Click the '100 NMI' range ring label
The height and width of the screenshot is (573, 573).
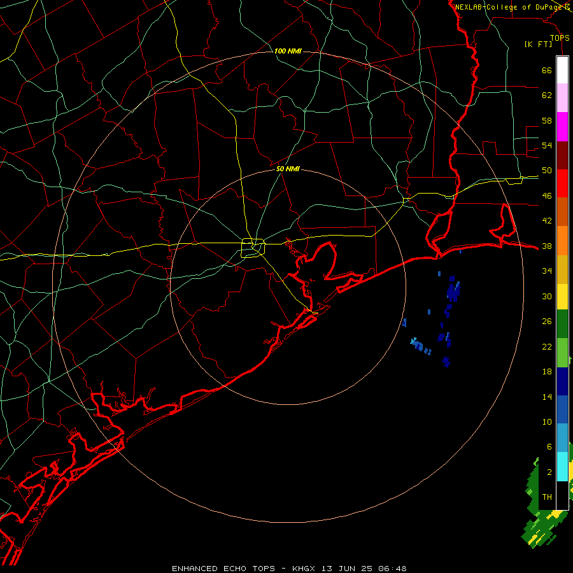pyautogui.click(x=288, y=51)
